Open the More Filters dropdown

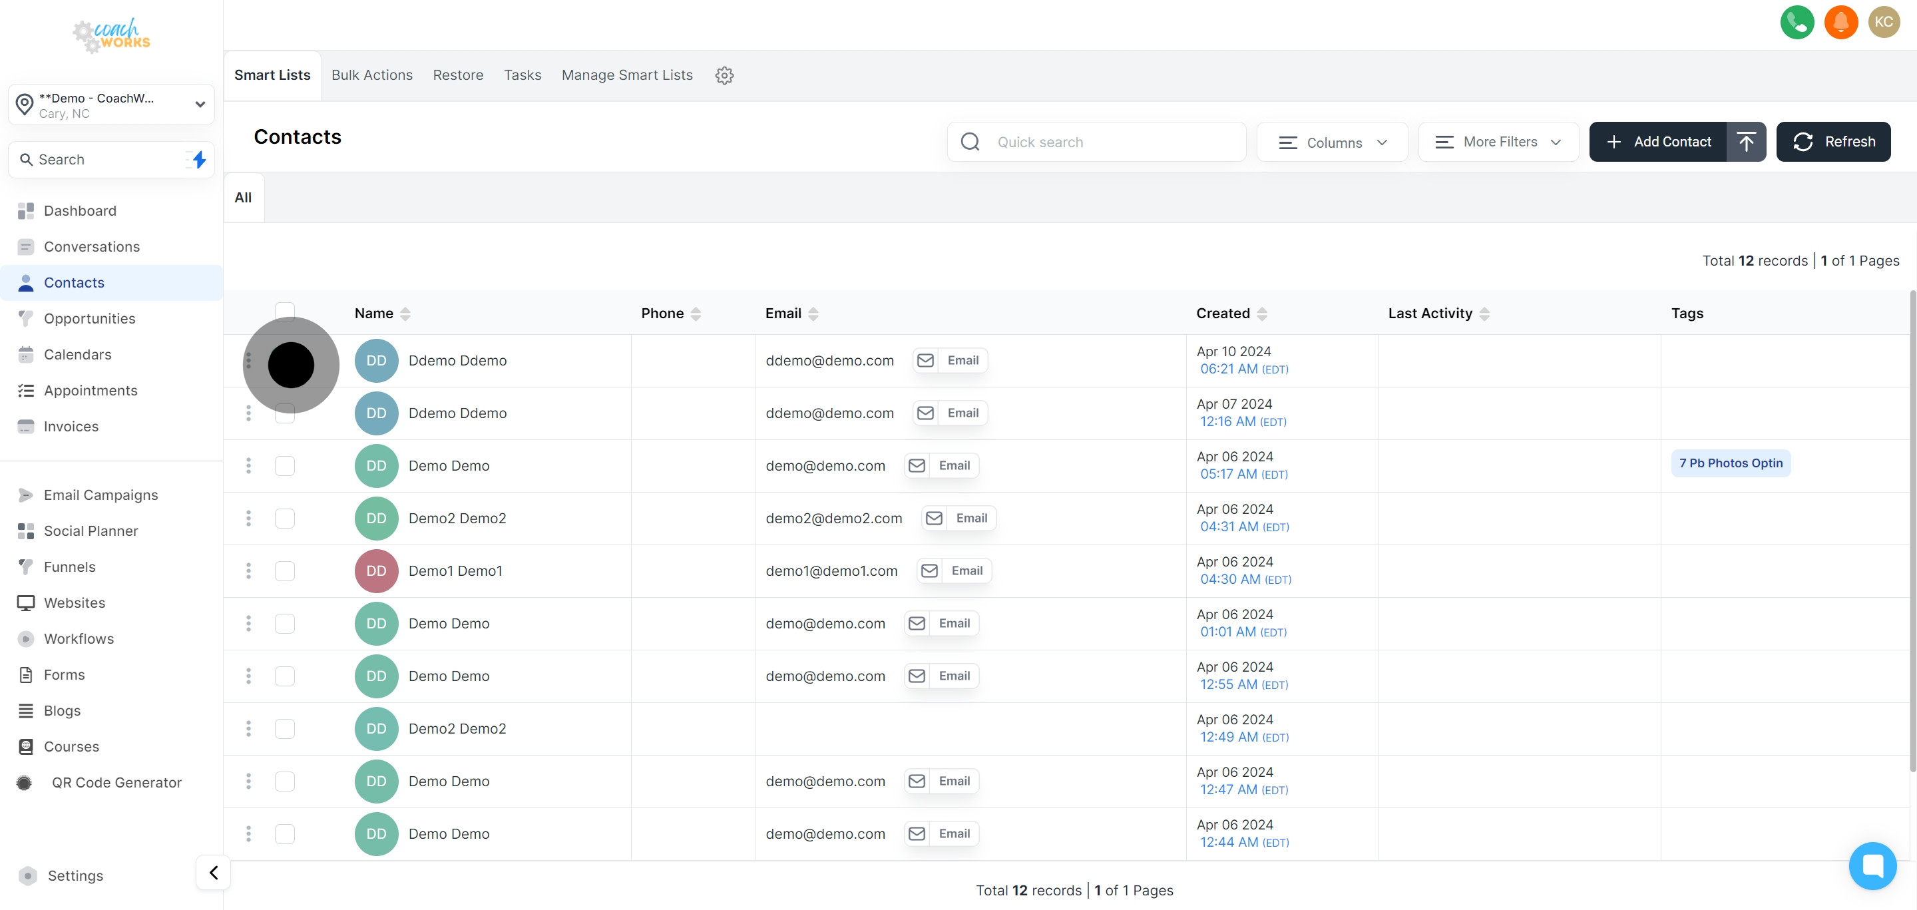[x=1497, y=142]
